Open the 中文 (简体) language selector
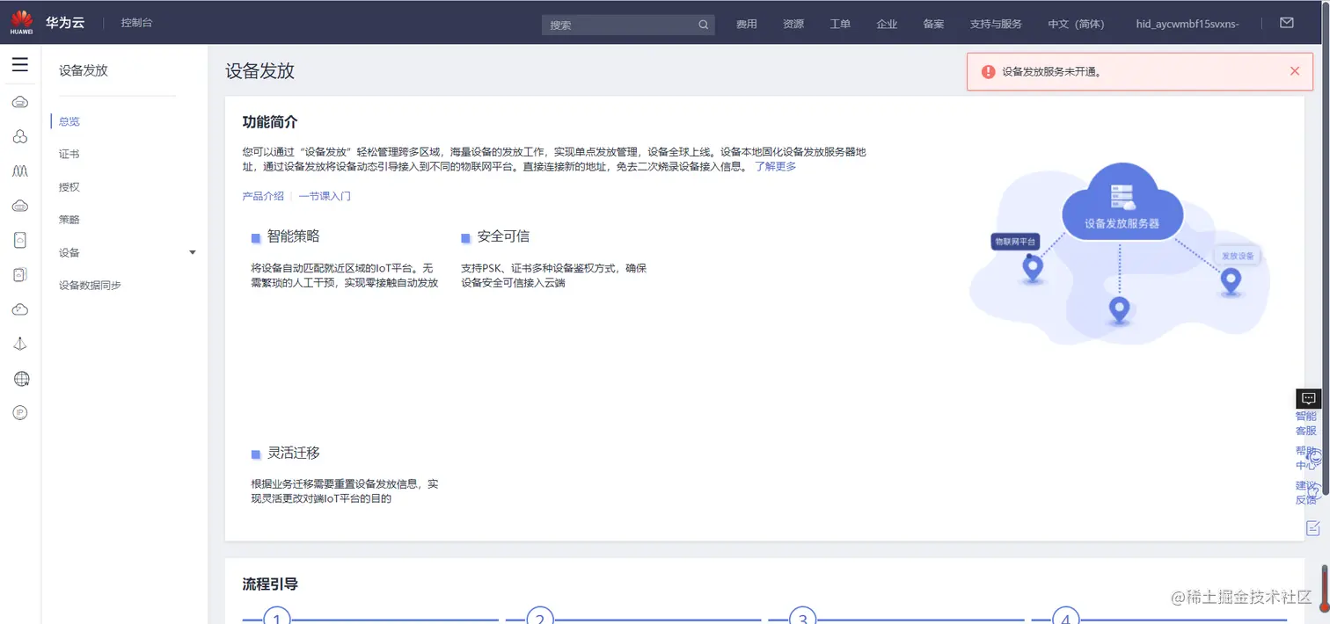The height and width of the screenshot is (624, 1330). pyautogui.click(x=1075, y=24)
